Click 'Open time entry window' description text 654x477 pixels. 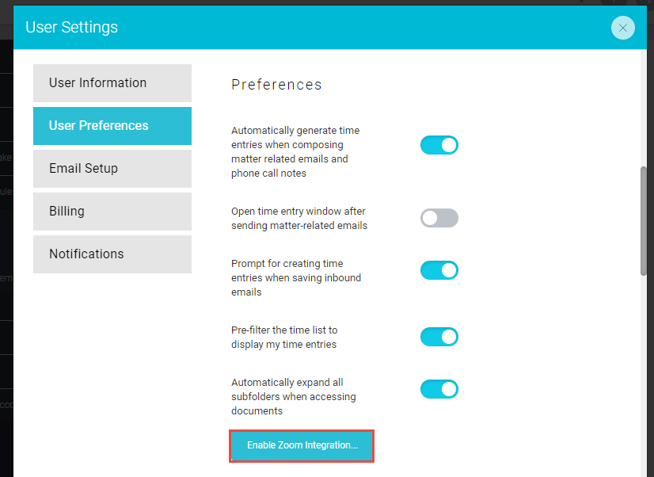click(x=299, y=218)
